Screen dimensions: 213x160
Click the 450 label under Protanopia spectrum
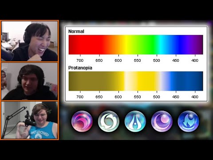[x=176, y=97]
